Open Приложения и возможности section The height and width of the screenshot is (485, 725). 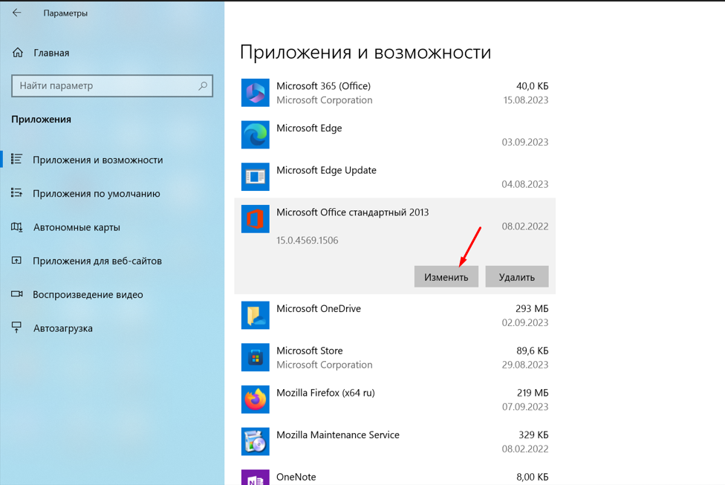click(x=97, y=160)
